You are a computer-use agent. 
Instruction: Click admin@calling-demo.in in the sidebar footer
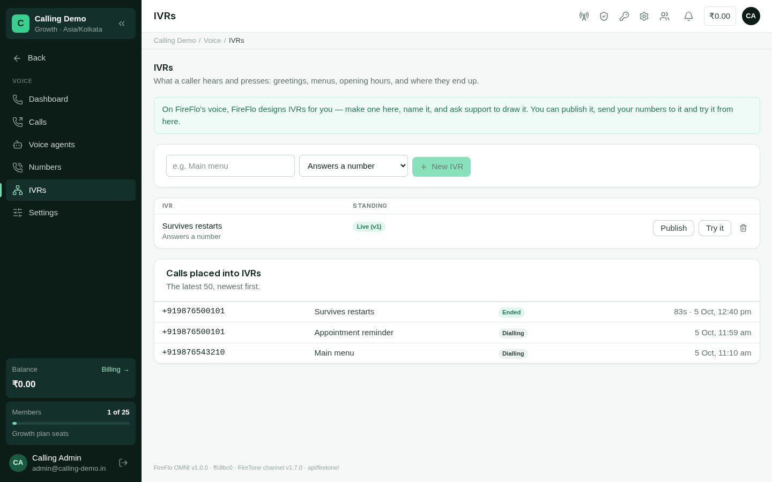(69, 469)
